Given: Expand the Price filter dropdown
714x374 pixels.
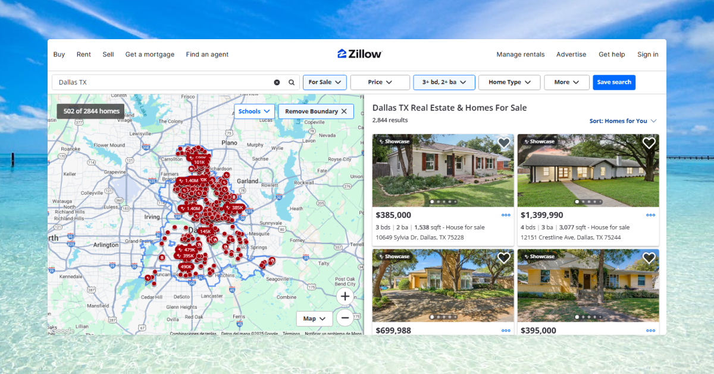Looking at the screenshot, I should 380,83.
